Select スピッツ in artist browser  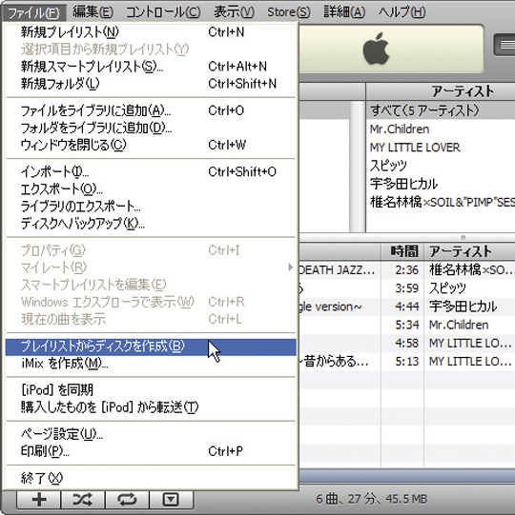(x=441, y=166)
